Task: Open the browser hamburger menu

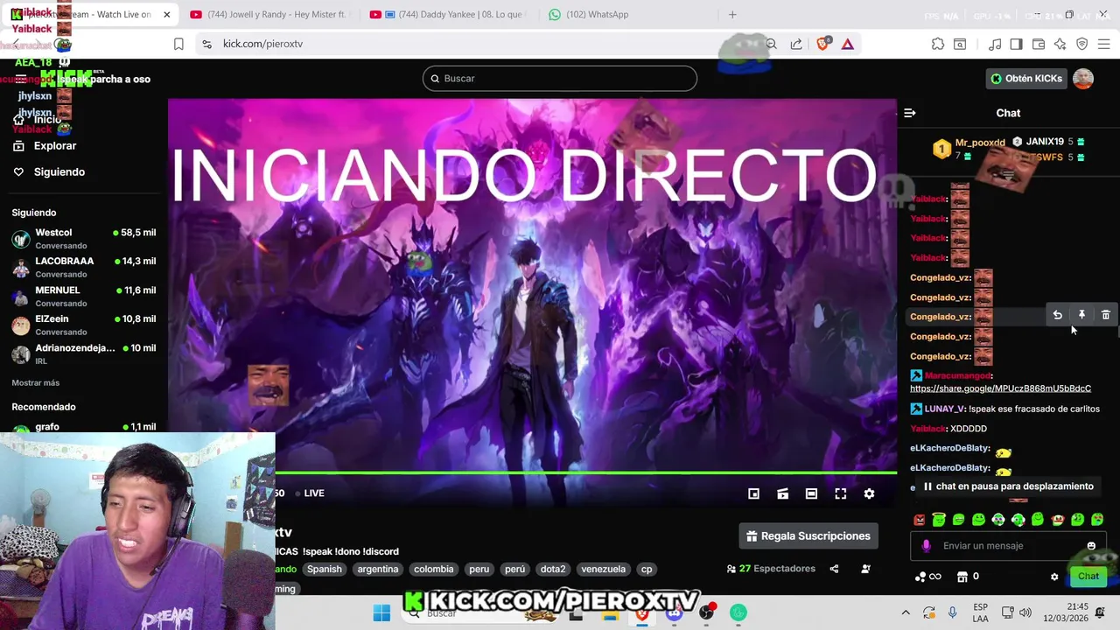Action: click(x=1104, y=44)
